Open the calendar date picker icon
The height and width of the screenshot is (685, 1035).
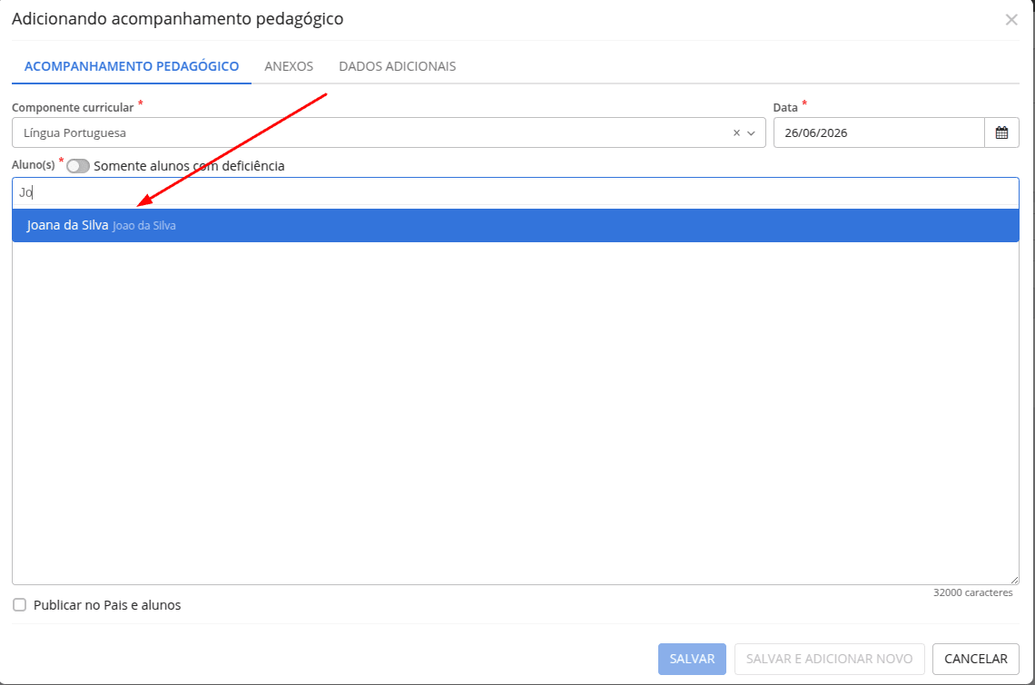(x=1001, y=132)
